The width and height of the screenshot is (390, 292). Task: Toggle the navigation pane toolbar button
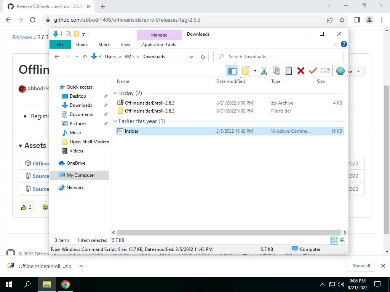pyautogui.click(x=232, y=71)
